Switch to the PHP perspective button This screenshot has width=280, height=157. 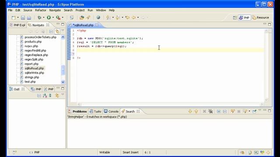[x=244, y=17]
